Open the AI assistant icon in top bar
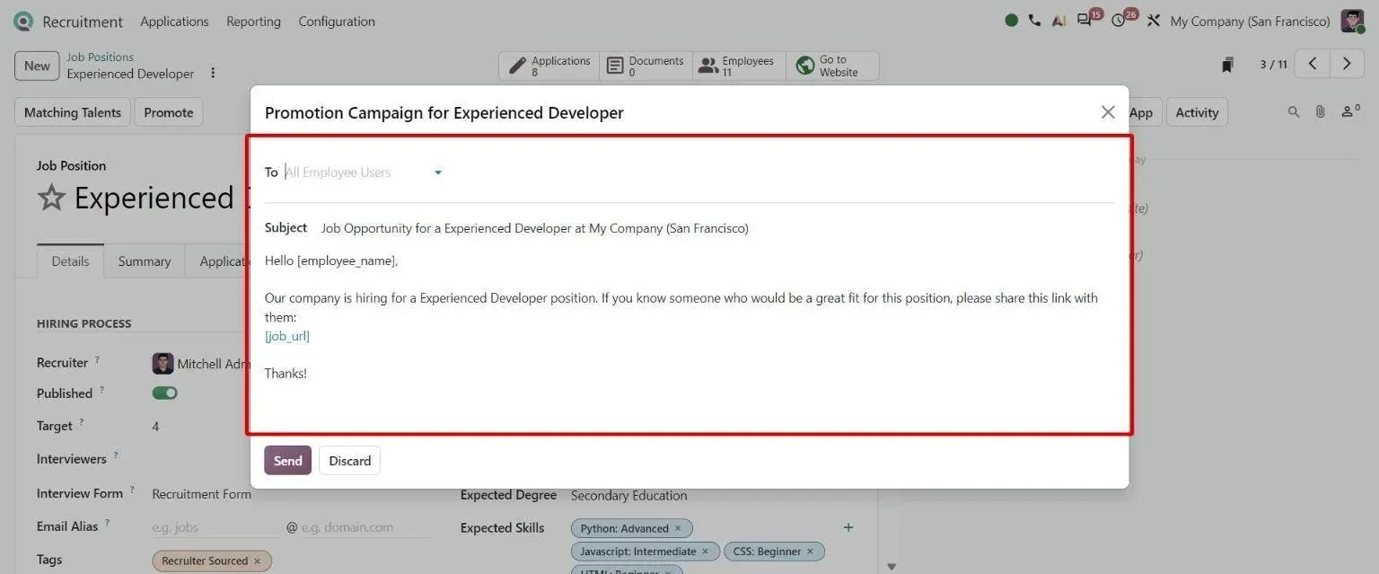This screenshot has width=1379, height=574. pyautogui.click(x=1058, y=21)
